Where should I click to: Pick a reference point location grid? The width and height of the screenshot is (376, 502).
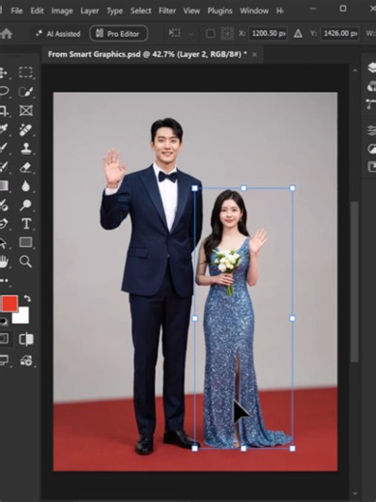pos(227,33)
